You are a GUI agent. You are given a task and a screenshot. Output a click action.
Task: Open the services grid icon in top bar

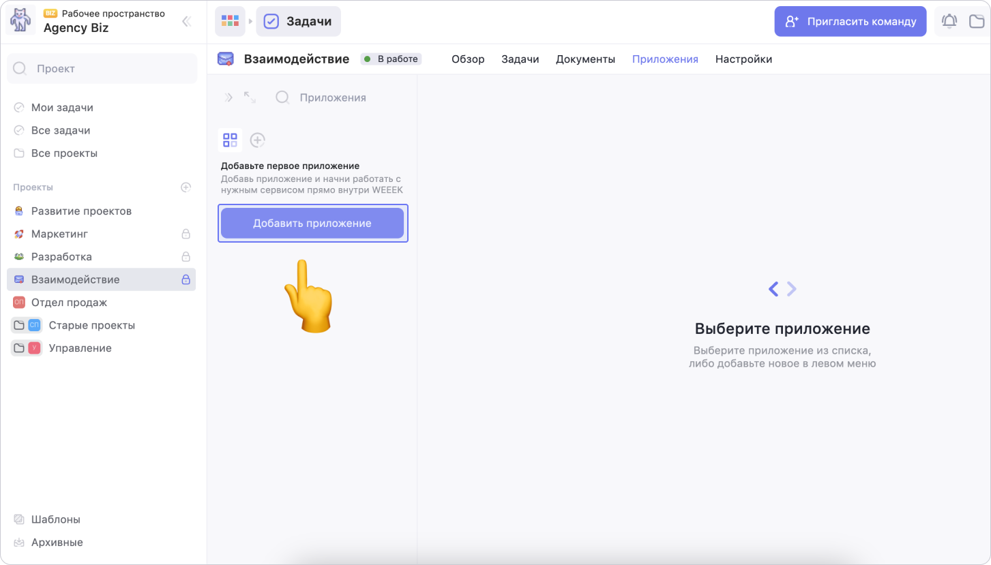coord(230,22)
